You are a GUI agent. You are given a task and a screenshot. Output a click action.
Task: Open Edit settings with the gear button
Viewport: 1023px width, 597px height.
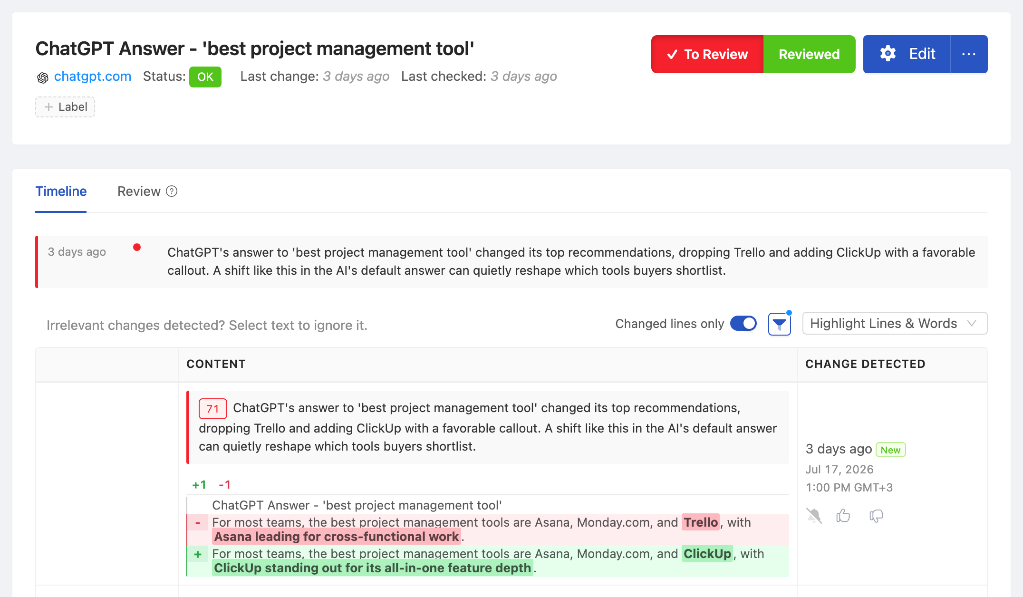[x=907, y=54]
